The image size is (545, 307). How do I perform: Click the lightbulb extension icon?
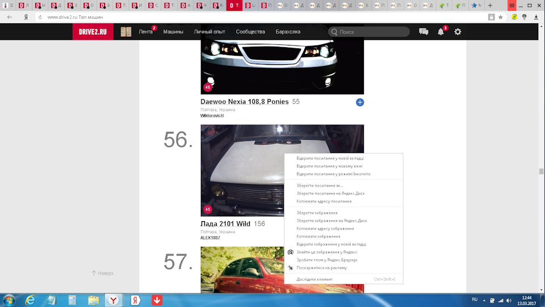pos(525,17)
